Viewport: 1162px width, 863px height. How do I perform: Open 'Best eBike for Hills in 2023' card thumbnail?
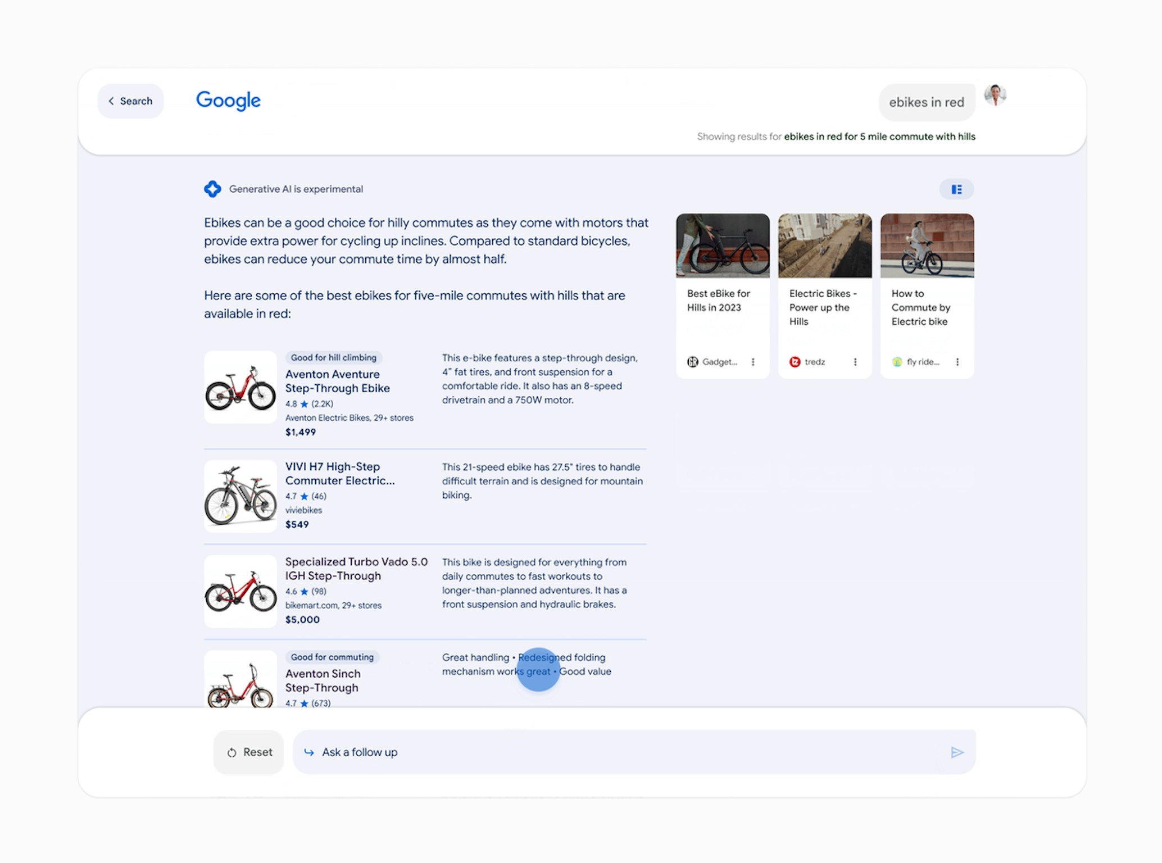point(723,246)
